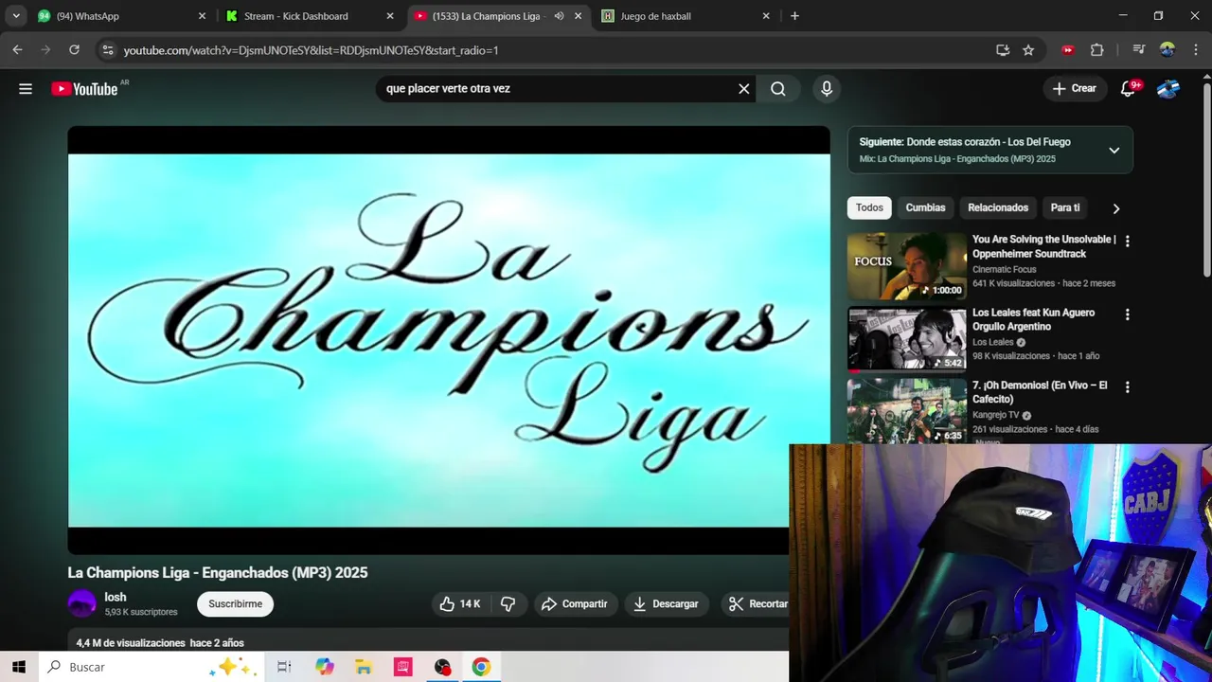
Task: Go to YouTube home via logo
Action: tap(84, 89)
